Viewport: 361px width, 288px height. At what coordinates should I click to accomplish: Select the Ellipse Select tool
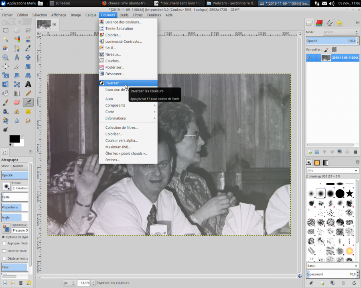coord(16,30)
